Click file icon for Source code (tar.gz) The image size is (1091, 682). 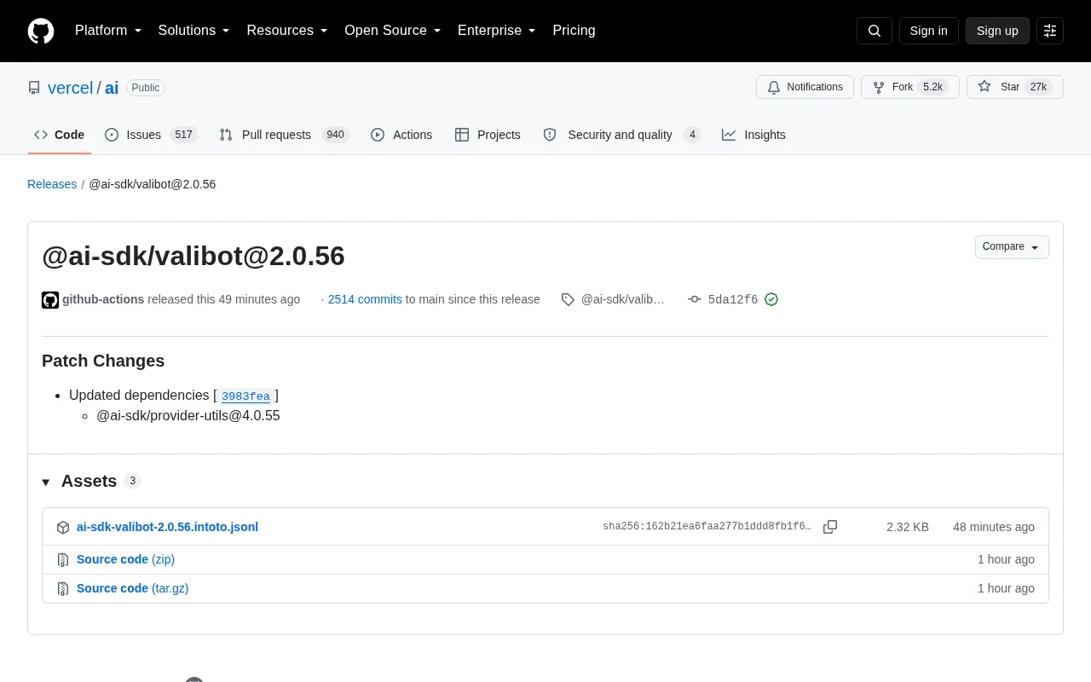pyautogui.click(x=63, y=588)
